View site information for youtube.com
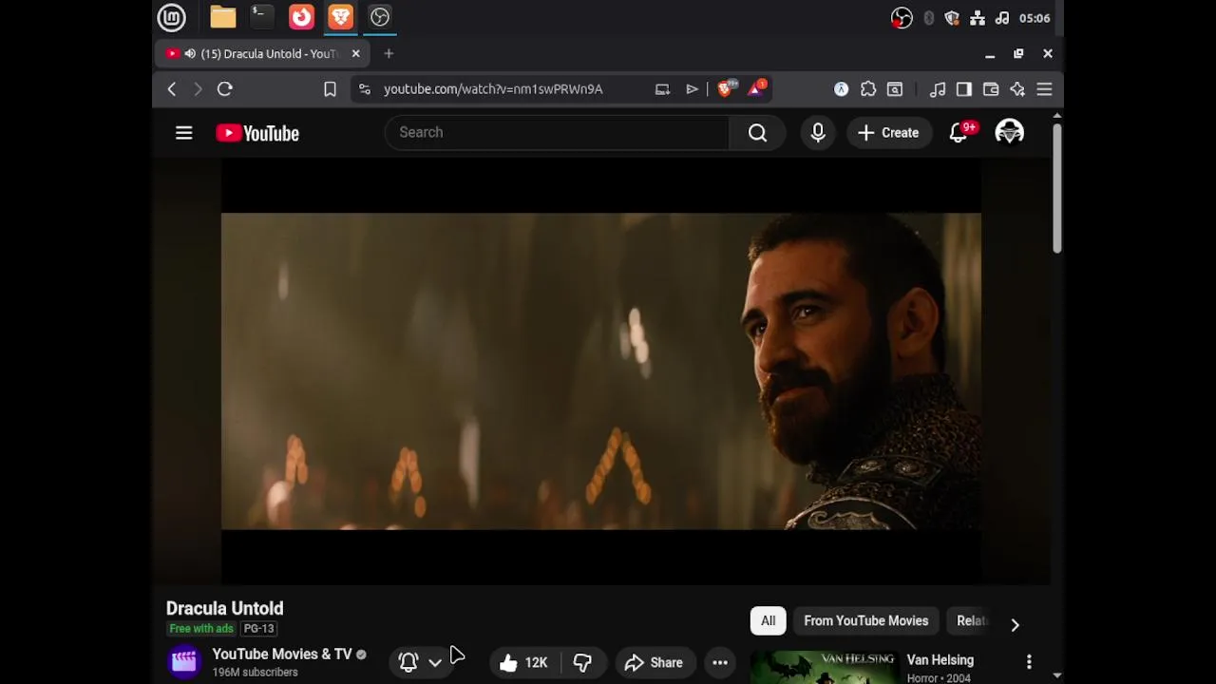 (365, 89)
